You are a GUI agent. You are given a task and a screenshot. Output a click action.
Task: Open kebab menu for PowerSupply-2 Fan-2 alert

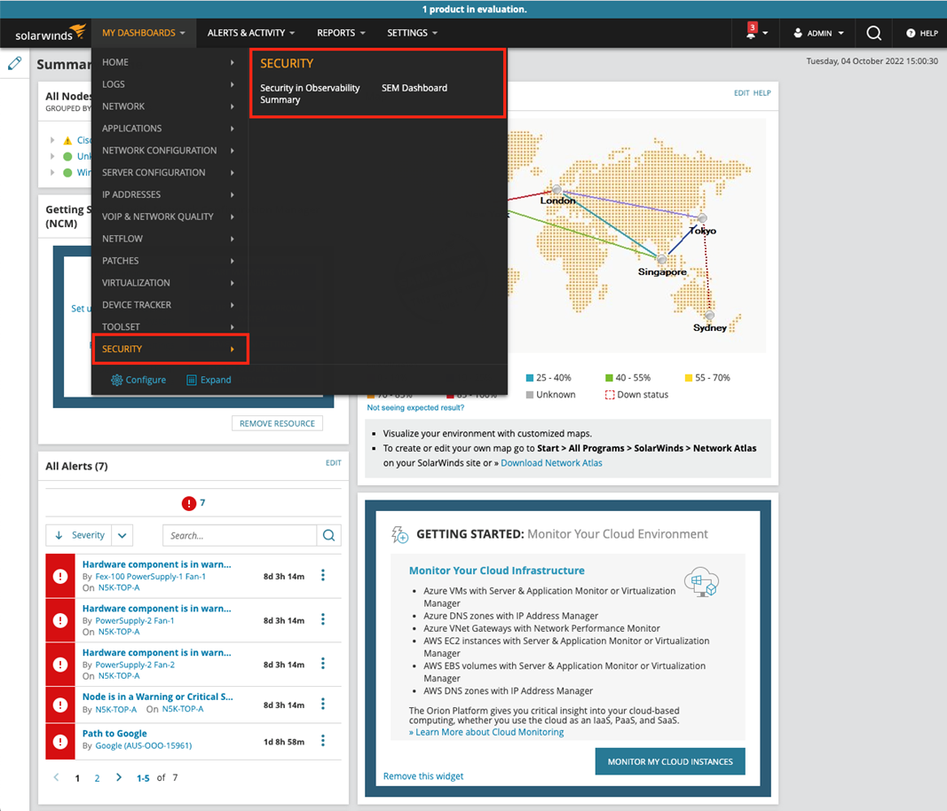tap(323, 664)
